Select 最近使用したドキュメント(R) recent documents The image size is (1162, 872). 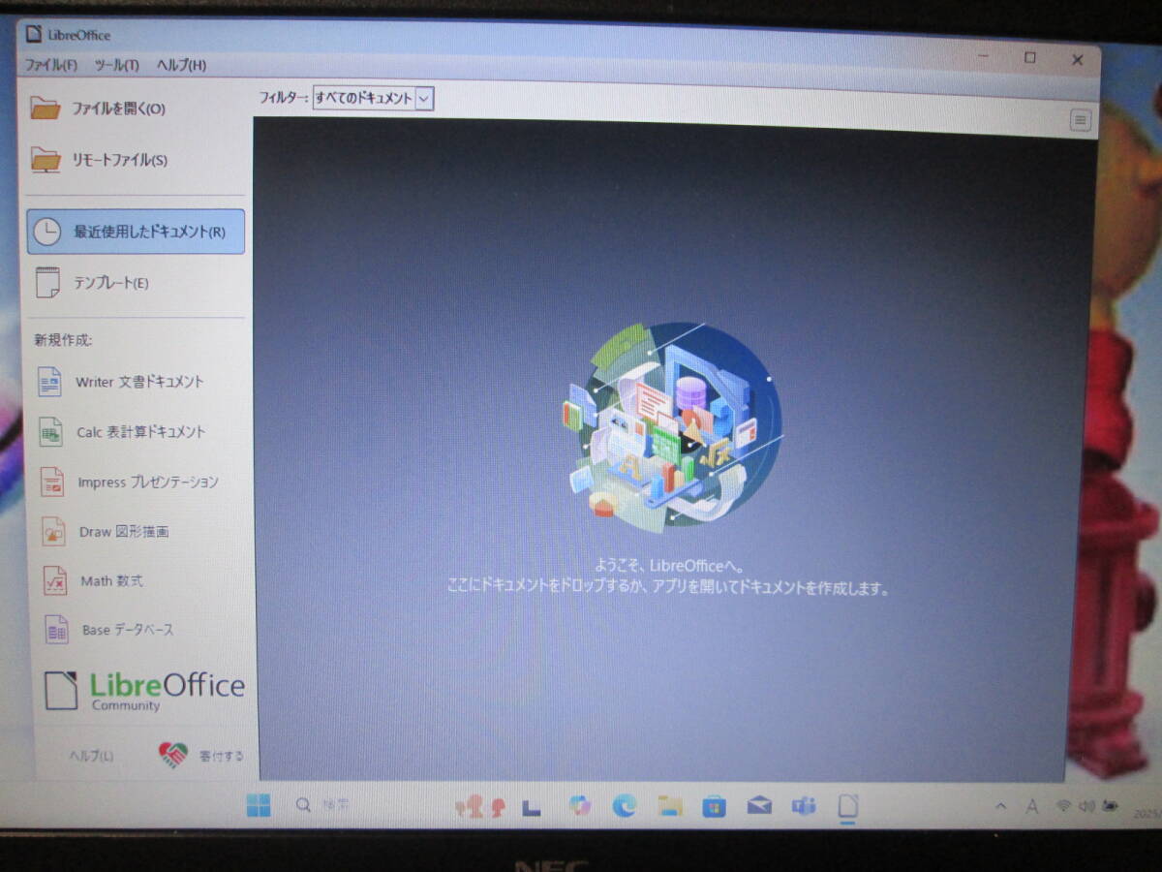[136, 232]
